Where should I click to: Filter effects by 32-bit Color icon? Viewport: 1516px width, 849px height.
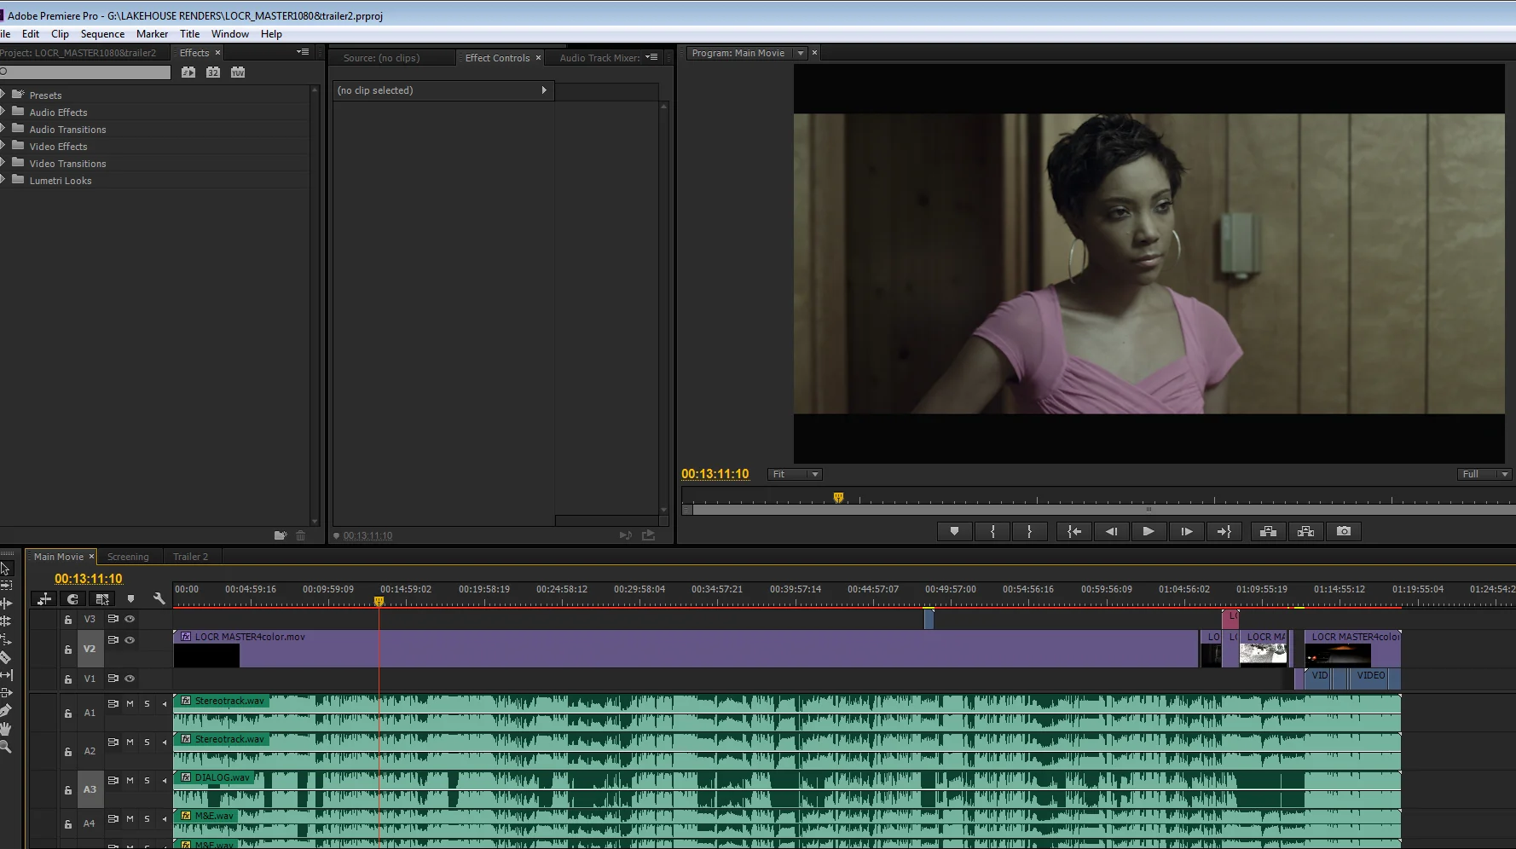coord(213,72)
